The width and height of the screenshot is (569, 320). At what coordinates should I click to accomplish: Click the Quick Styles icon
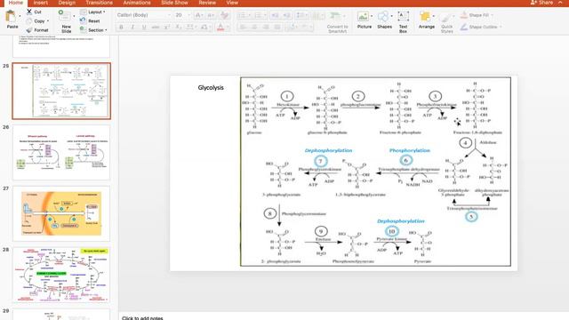[x=446, y=17]
